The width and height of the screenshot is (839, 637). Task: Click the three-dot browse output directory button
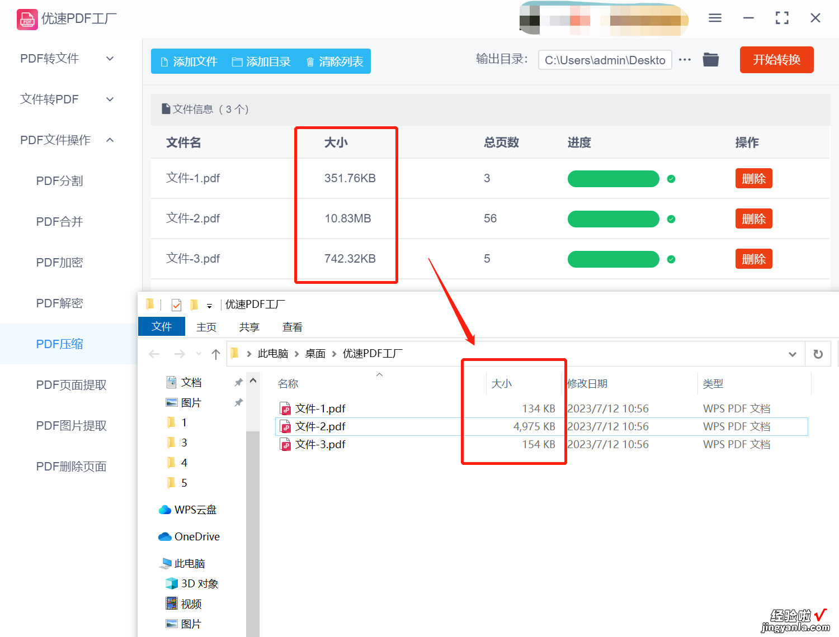pyautogui.click(x=685, y=60)
